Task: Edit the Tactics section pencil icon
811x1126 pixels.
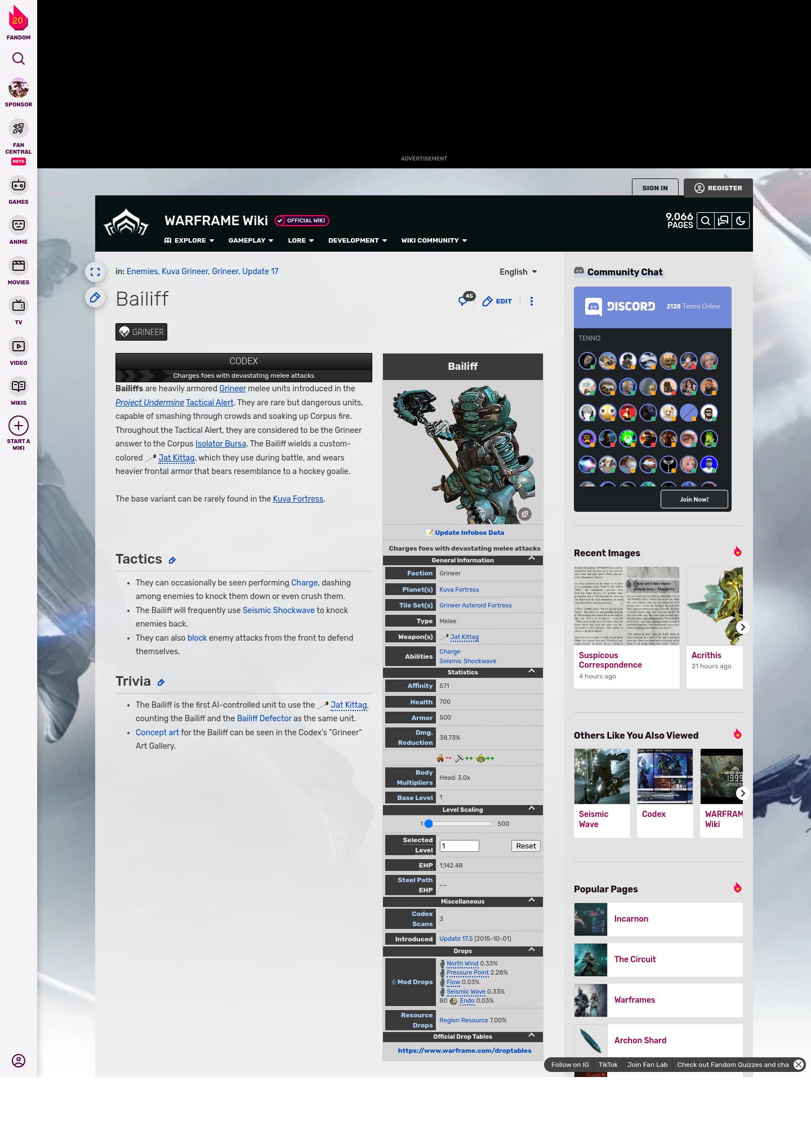Action: pyautogui.click(x=172, y=560)
